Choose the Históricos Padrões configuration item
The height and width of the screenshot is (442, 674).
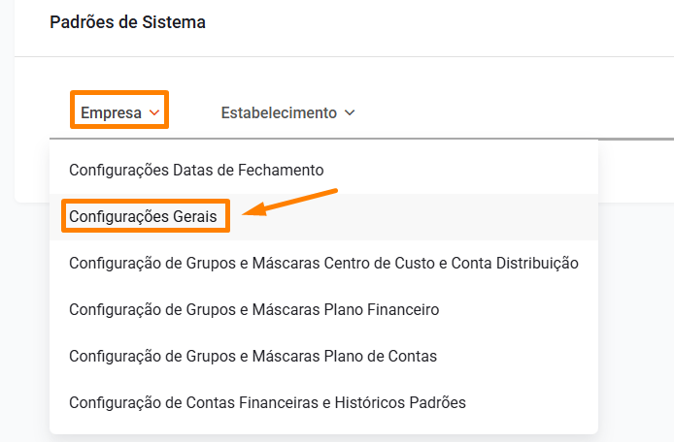(267, 402)
